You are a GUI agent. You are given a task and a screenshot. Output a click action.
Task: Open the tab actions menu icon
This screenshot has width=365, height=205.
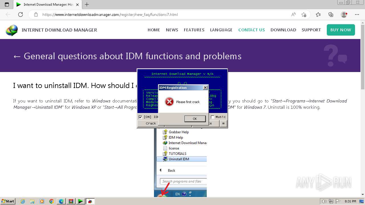tap(7, 5)
